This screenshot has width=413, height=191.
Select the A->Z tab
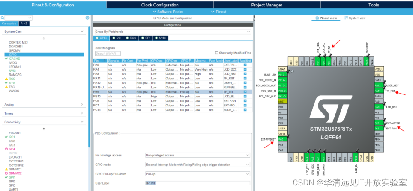(24, 24)
